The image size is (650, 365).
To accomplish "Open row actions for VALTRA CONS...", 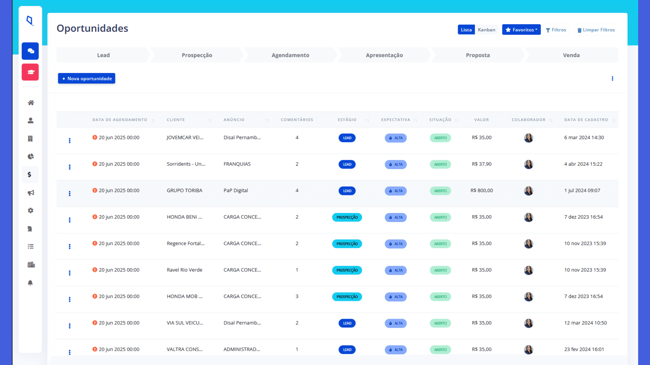I will [x=70, y=352].
